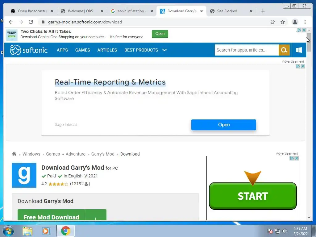Close the Open Broadcaster tab
The height and width of the screenshot is (237, 316).
pyautogui.click(x=52, y=11)
